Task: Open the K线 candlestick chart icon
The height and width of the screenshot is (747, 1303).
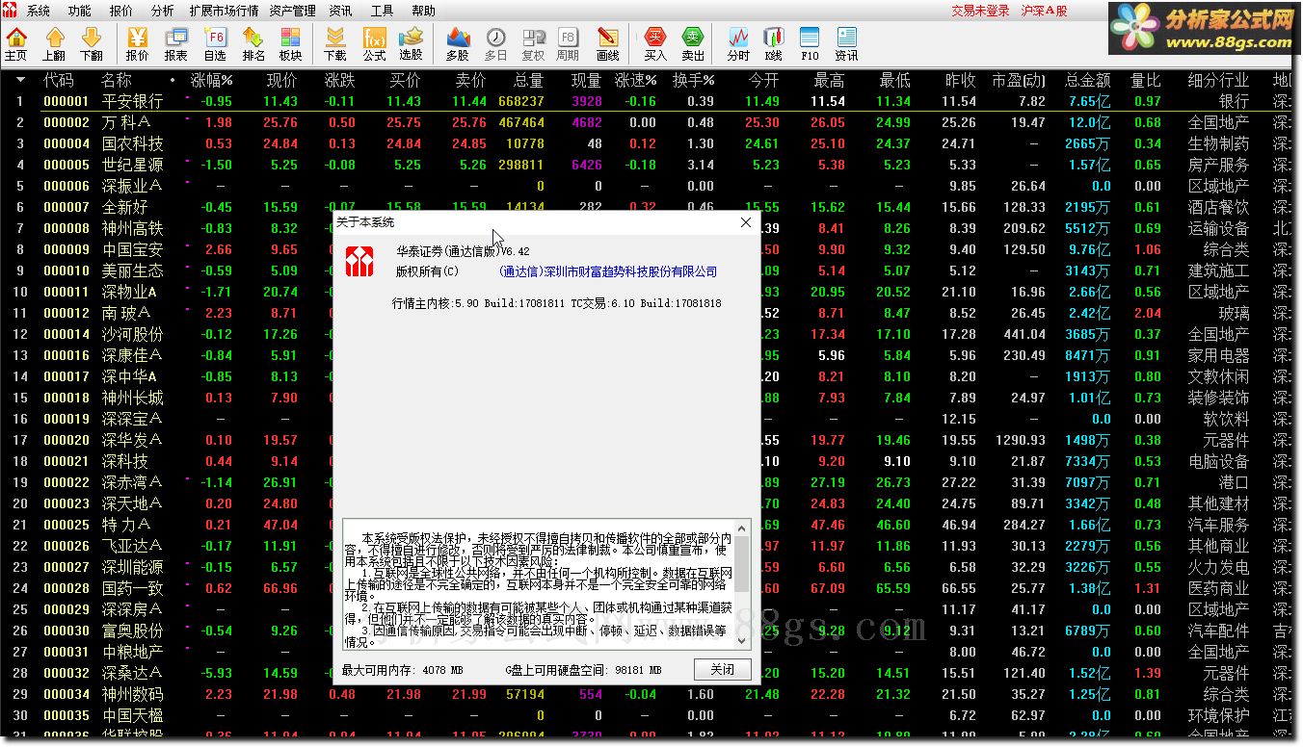Action: (774, 44)
